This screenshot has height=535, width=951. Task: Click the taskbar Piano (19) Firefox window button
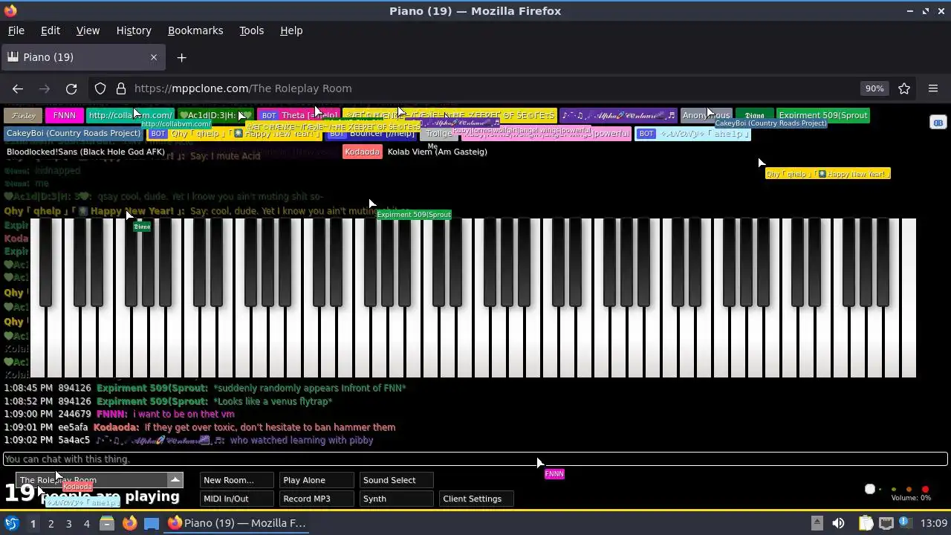pos(236,523)
